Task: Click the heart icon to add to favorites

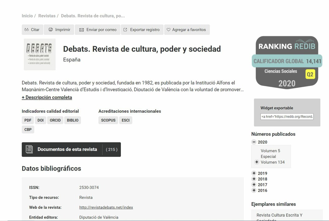Action: pyautogui.click(x=169, y=30)
